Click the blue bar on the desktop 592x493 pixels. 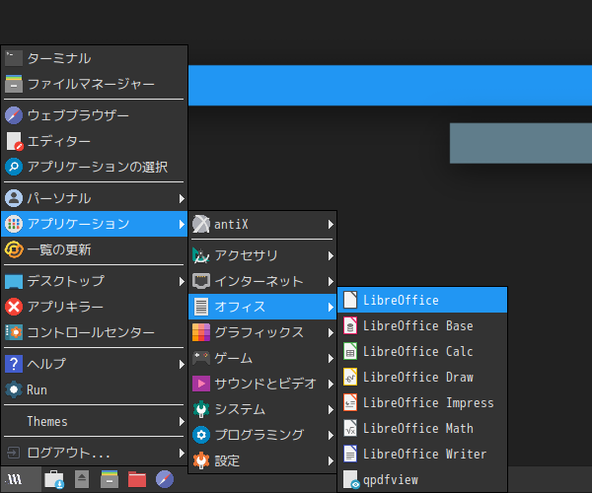[390, 85]
